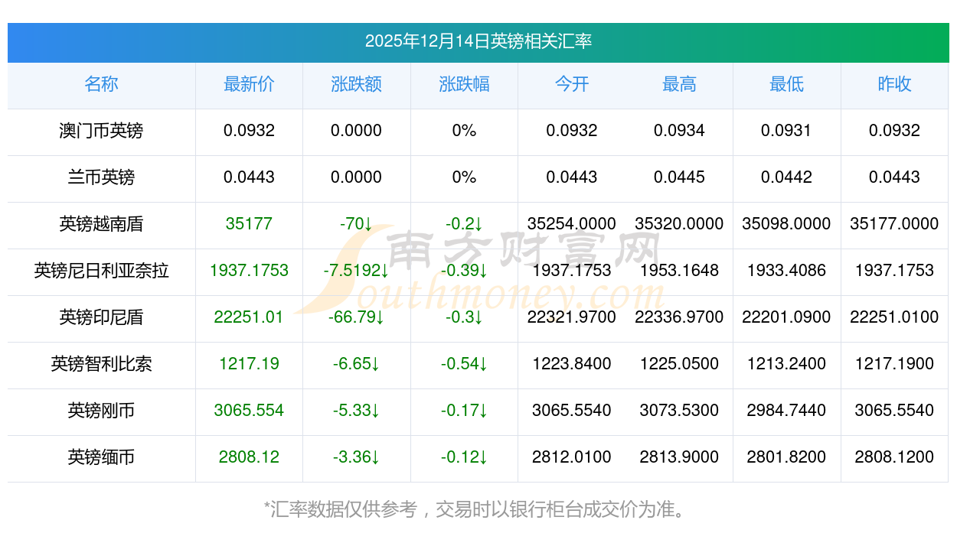The image size is (957, 533).
Task: Select the 涨跌幅 column header
Action: point(464,84)
